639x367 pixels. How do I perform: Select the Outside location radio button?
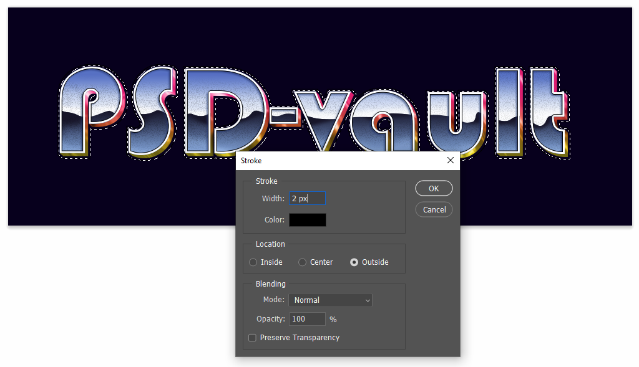[354, 262]
